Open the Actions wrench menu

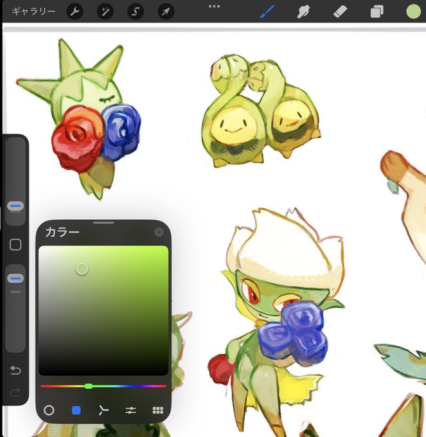click(75, 12)
